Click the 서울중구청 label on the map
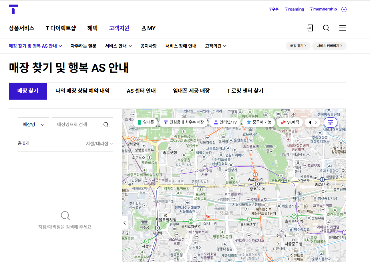 point(293,244)
